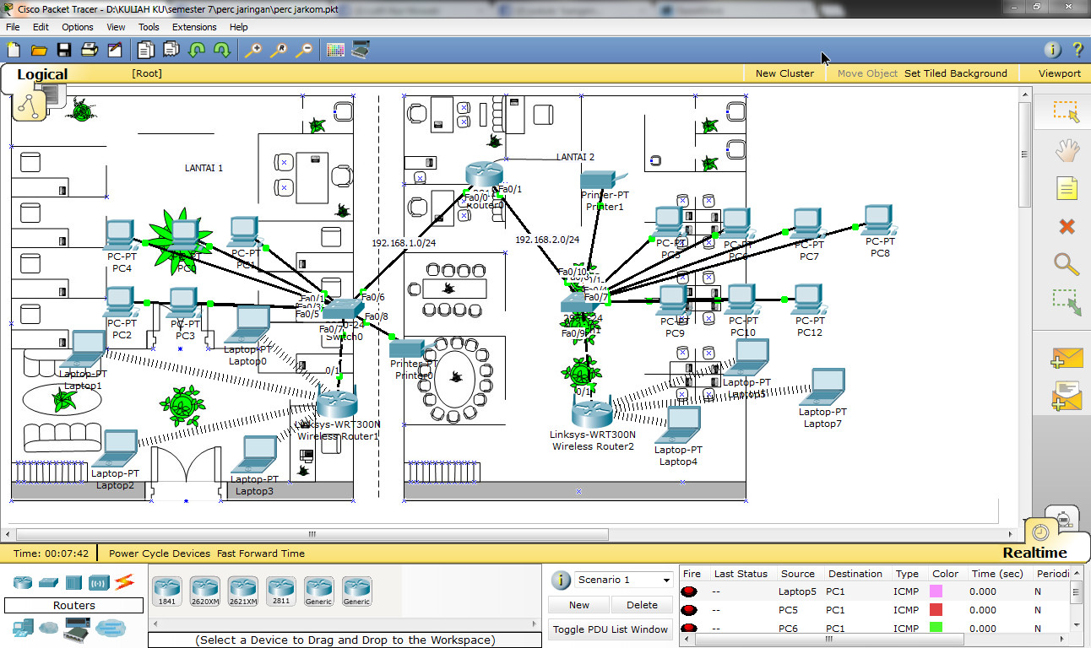Create a New scenario
This screenshot has width=1091, height=648.
pyautogui.click(x=578, y=605)
